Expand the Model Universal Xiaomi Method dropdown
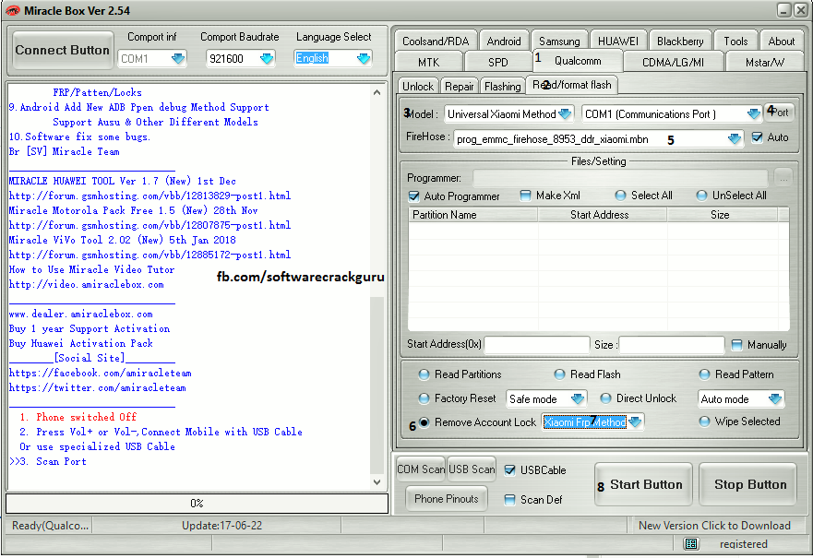 tap(565, 114)
